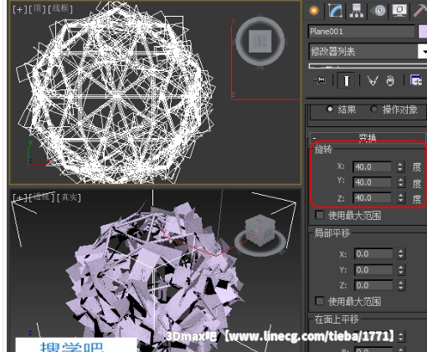Click the 局部平移 X spinner arrows

click(401, 253)
